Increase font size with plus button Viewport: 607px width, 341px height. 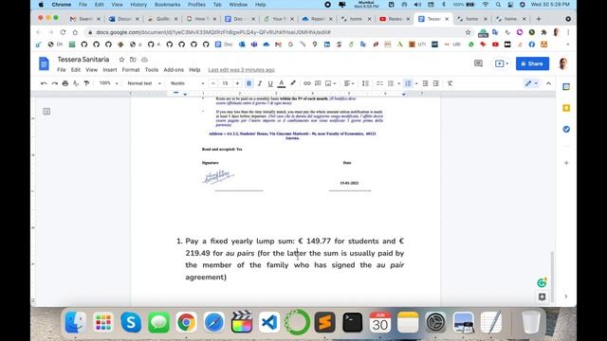click(x=237, y=83)
